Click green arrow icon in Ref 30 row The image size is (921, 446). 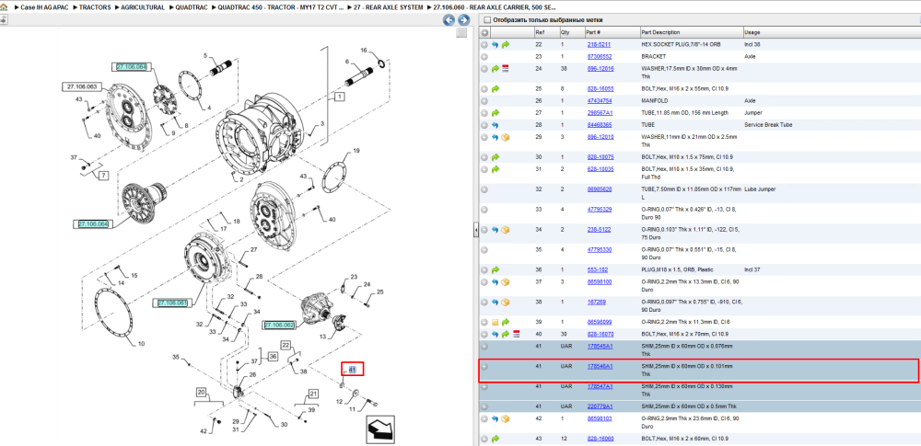coord(495,157)
